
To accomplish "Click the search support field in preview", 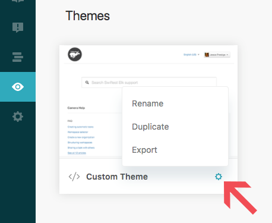I will tap(149, 82).
